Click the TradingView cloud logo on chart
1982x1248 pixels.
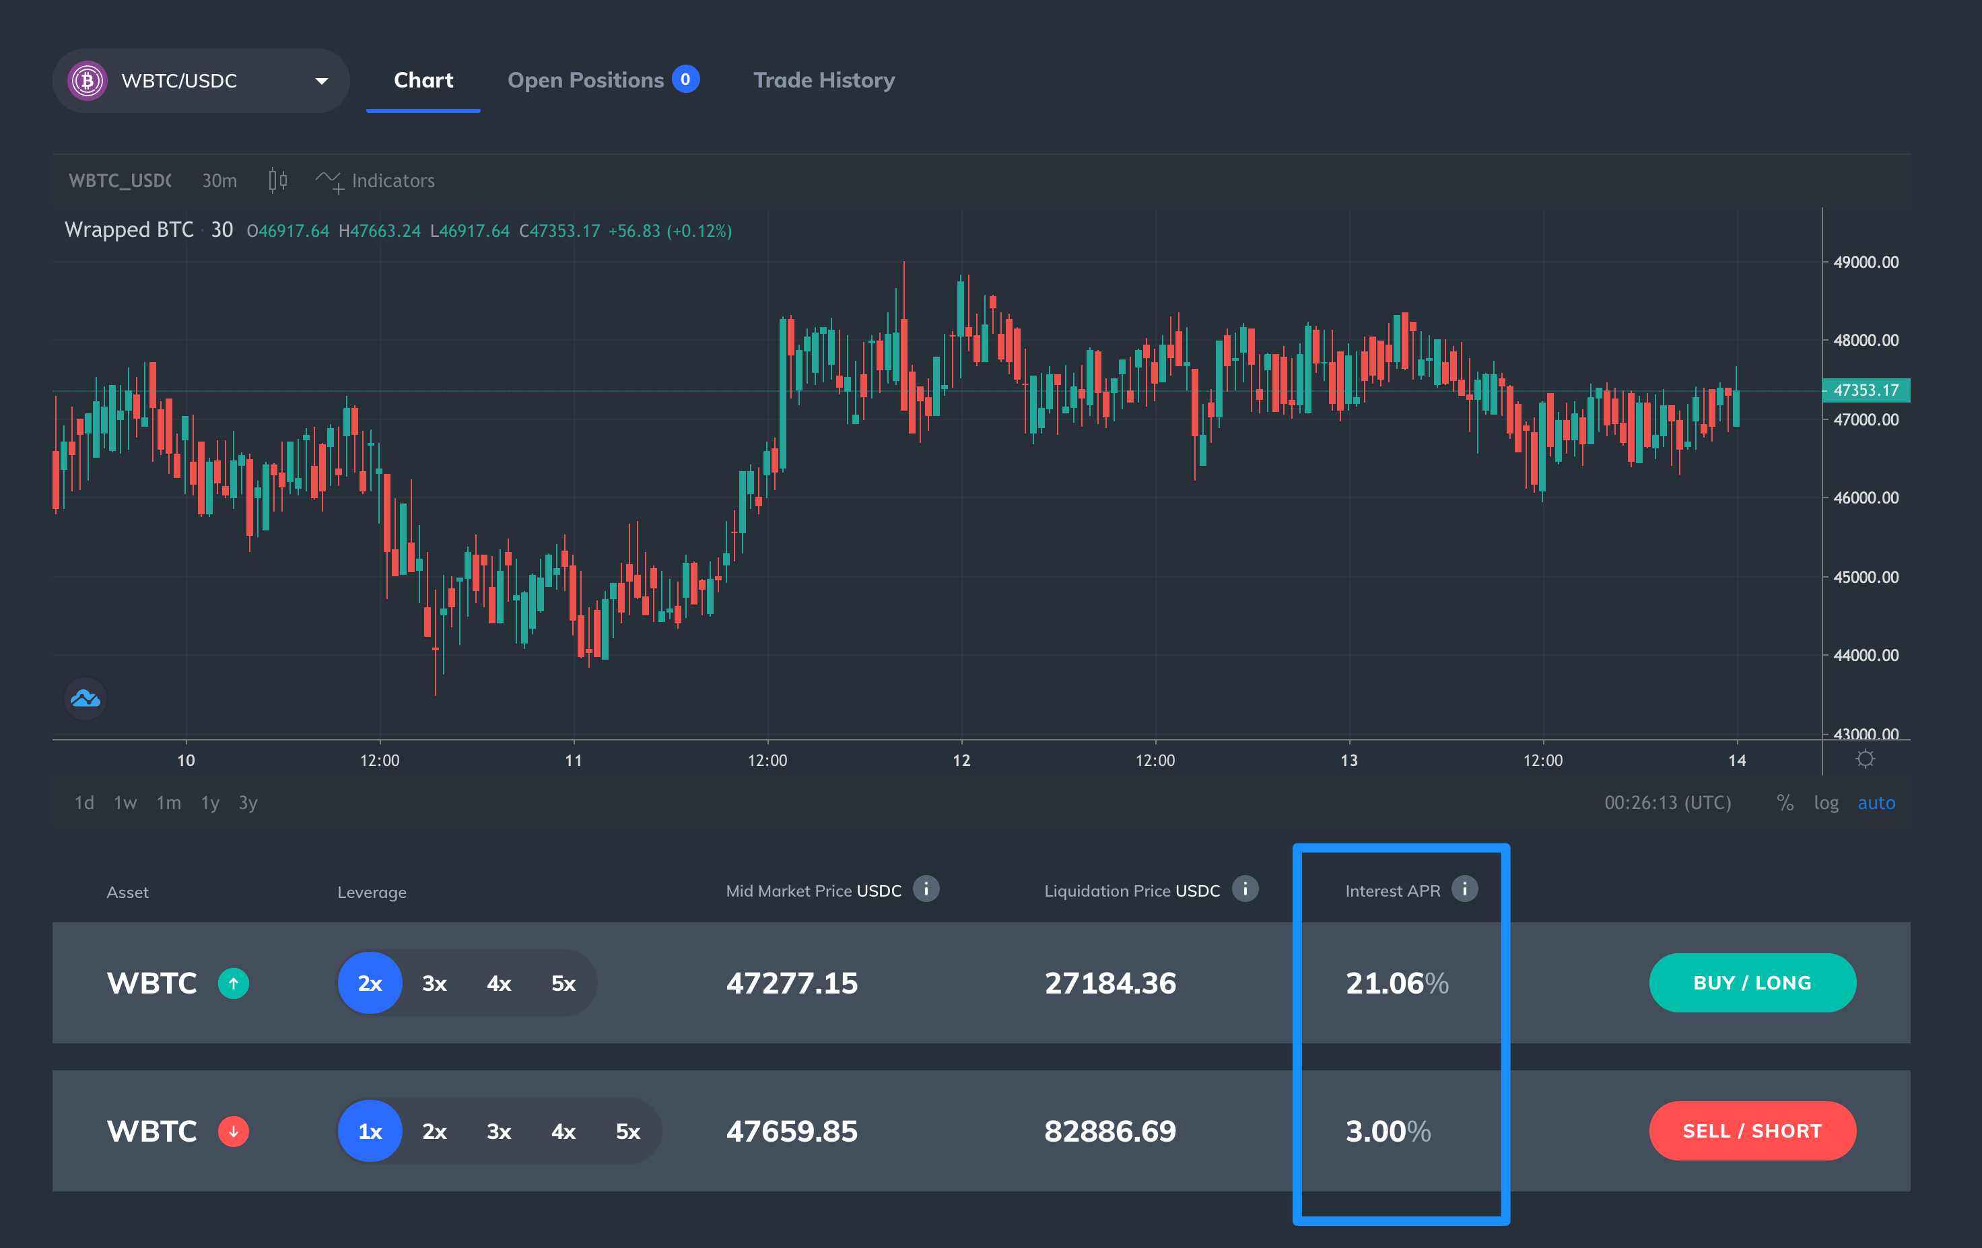(x=86, y=699)
